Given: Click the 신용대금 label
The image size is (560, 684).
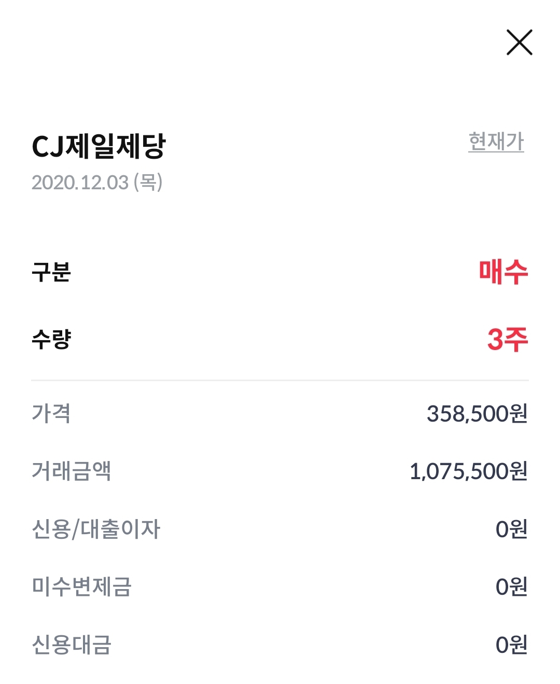Looking at the screenshot, I should [72, 645].
